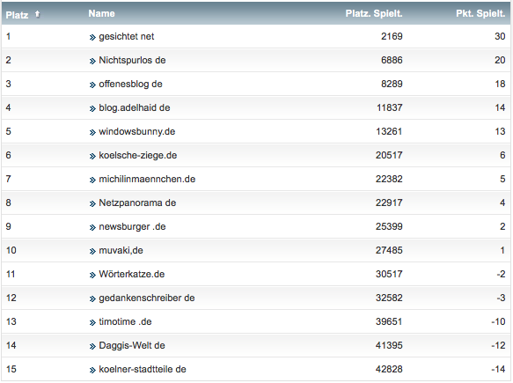Screen dimensions: 513x383
Task: Select the value 11837 in Platz. Spielt.
Action: (x=389, y=107)
